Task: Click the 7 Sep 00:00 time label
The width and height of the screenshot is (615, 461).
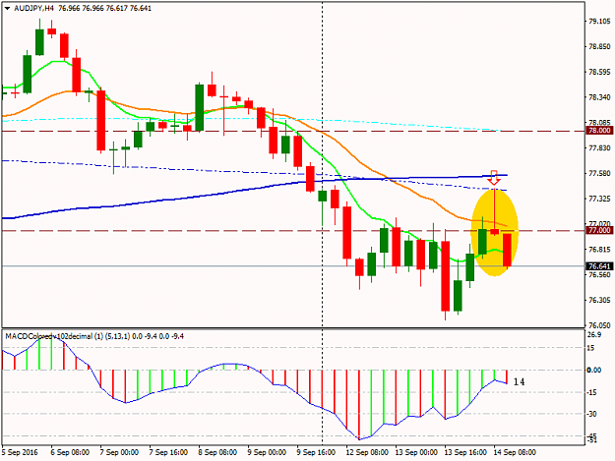Action: click(119, 452)
